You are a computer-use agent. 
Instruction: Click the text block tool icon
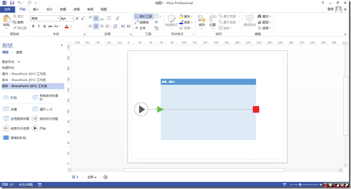point(157,28)
